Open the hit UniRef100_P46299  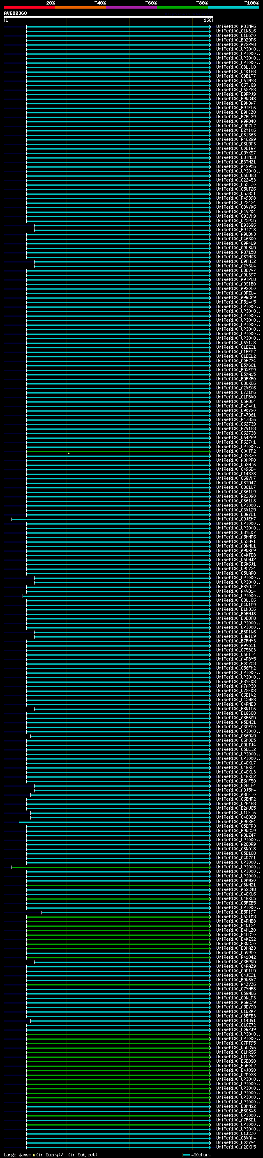235,139
